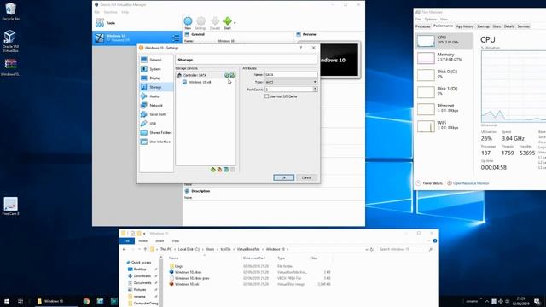Open User Interface settings icon

(144, 142)
